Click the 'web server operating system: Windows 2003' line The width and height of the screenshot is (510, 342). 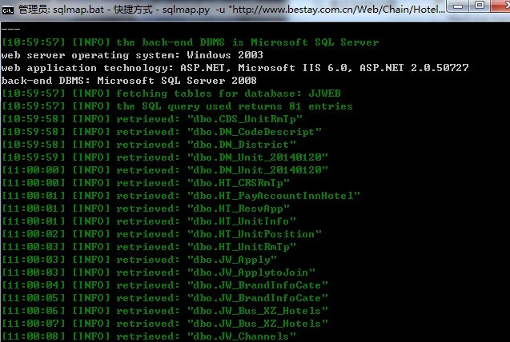click(x=132, y=55)
